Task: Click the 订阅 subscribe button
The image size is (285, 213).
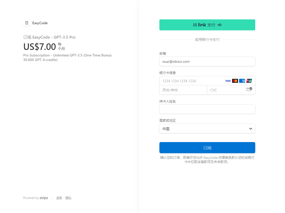Action: point(207,148)
